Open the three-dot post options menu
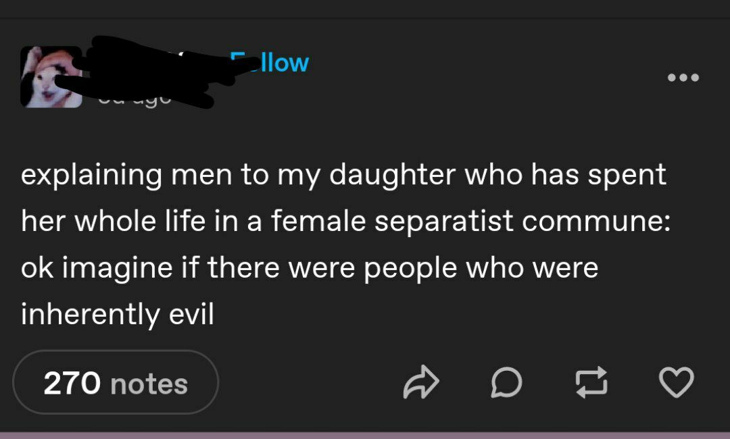730x439 pixels. point(683,78)
